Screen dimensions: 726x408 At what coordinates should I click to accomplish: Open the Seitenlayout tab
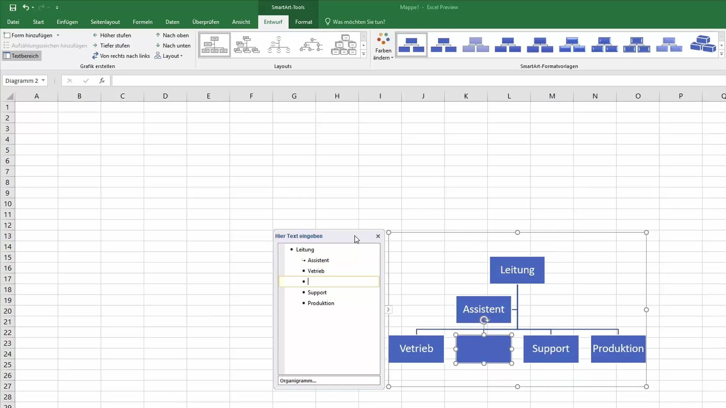105,22
